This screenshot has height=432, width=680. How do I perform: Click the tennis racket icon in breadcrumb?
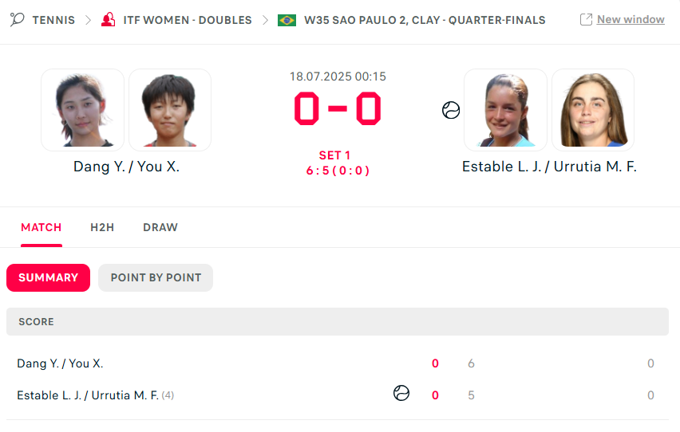pyautogui.click(x=18, y=19)
